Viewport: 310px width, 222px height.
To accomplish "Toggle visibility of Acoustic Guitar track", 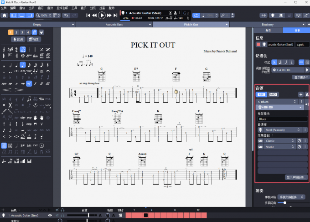I will (50, 215).
